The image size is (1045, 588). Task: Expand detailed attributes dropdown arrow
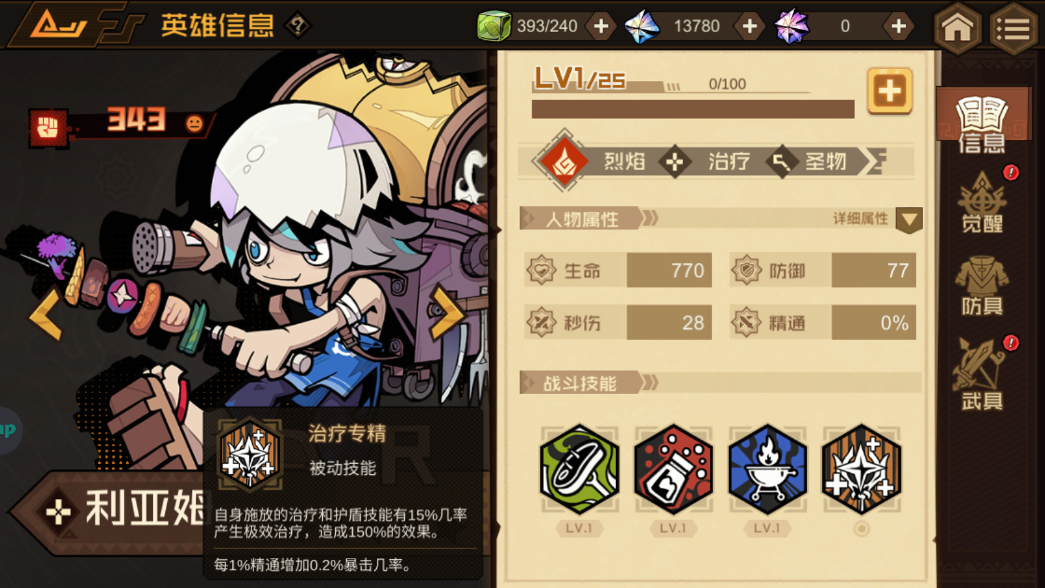[908, 220]
